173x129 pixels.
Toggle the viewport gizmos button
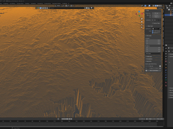[145, 6]
